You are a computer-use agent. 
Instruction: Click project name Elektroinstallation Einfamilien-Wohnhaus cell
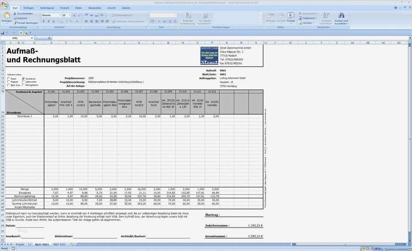(116, 82)
